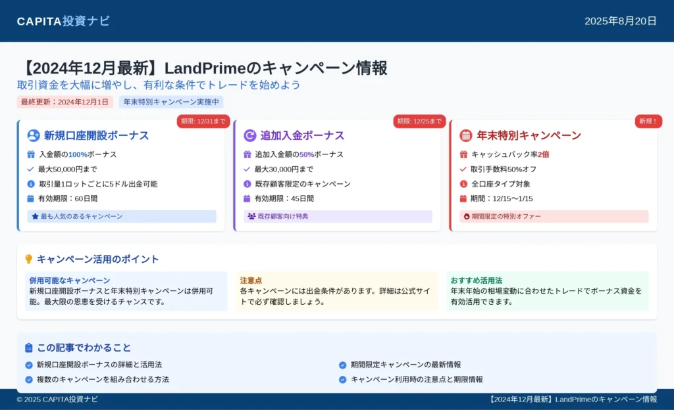The width and height of the screenshot is (674, 410).
Task: Click the calendar icon beside 有効期限：45日間
Action: click(x=247, y=198)
